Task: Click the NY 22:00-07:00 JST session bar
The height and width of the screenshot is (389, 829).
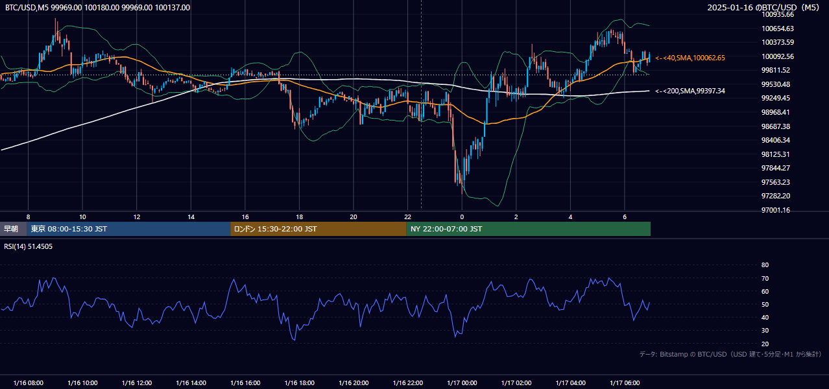Action: (529, 229)
